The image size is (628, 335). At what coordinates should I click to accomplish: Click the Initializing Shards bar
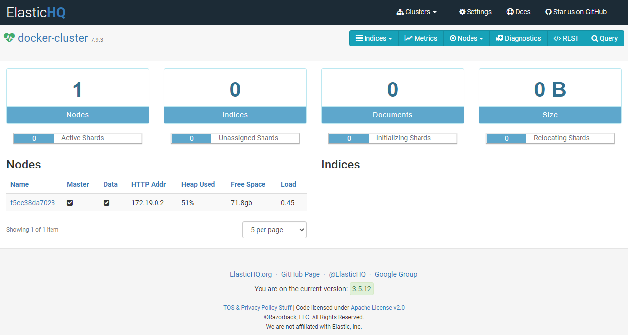pyautogui.click(x=393, y=138)
